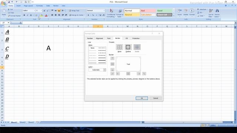This screenshot has height=133, width=237.
Task: Open the Office button menu
Action: [3, 3]
